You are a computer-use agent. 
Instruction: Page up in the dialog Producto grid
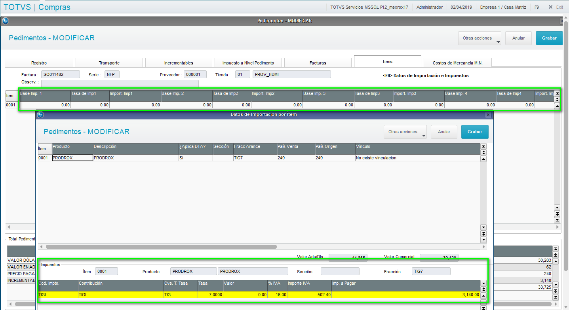483,153
